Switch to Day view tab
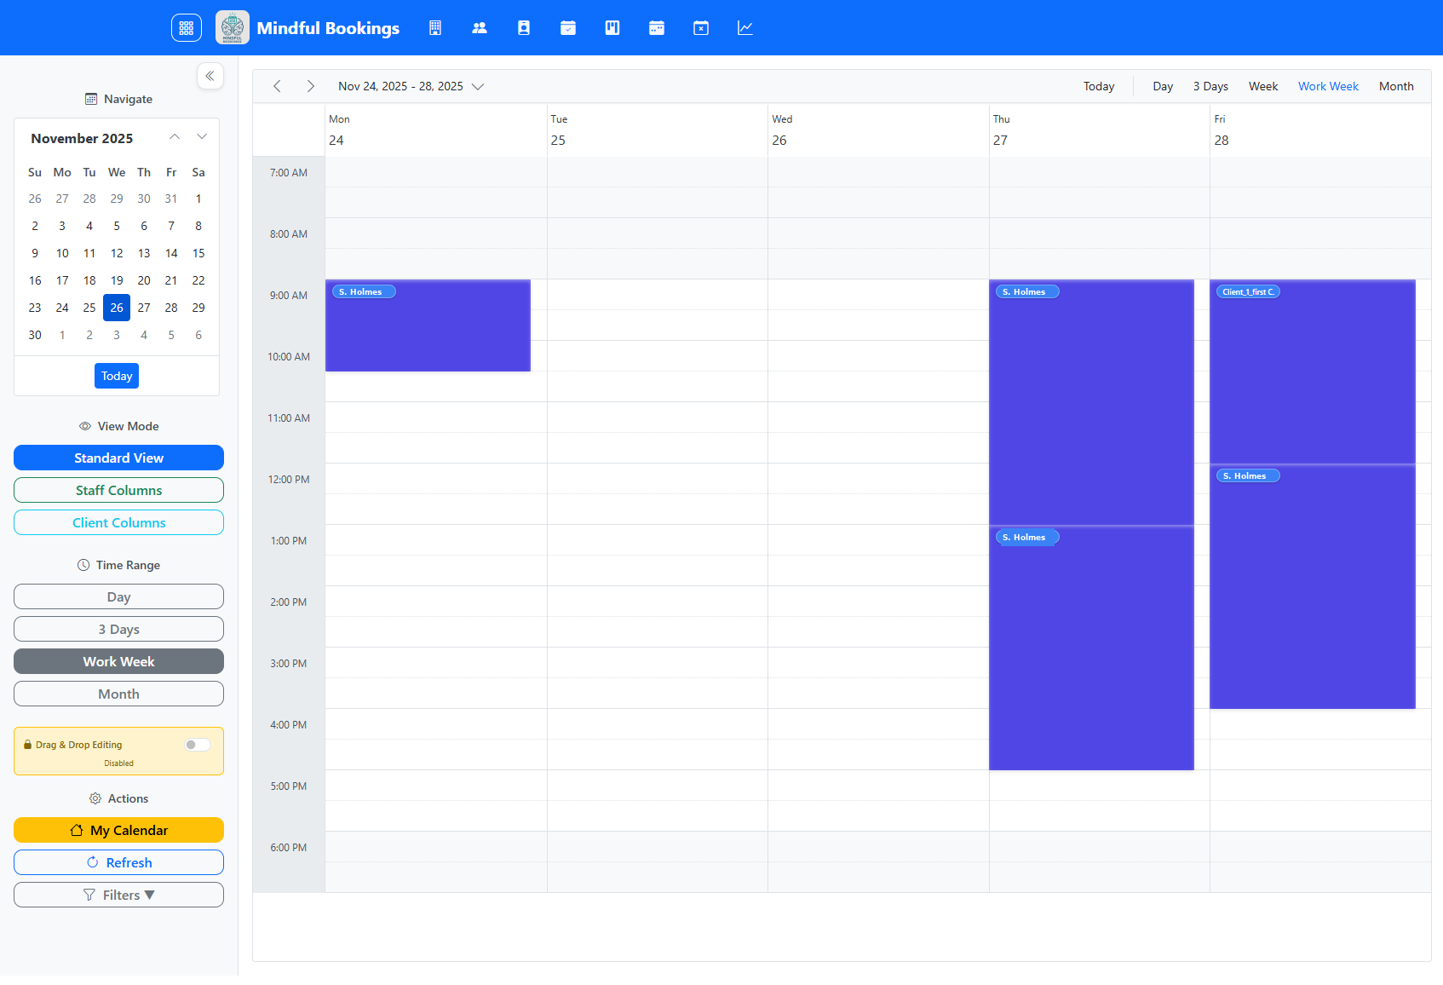Viewport: 1443px width, 985px height. (x=1163, y=86)
